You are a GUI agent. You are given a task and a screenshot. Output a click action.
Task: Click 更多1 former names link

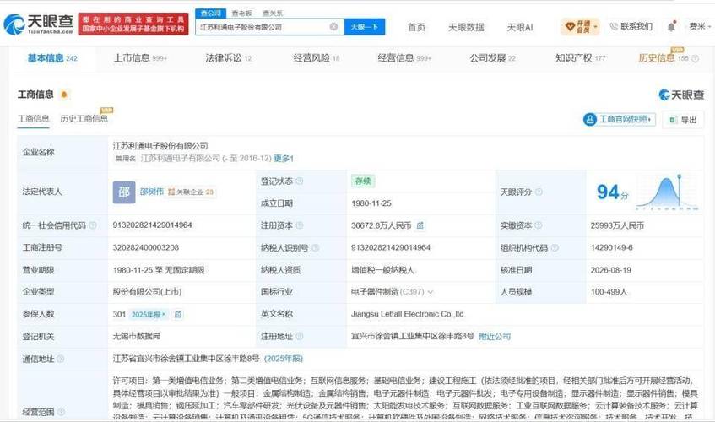(284, 159)
